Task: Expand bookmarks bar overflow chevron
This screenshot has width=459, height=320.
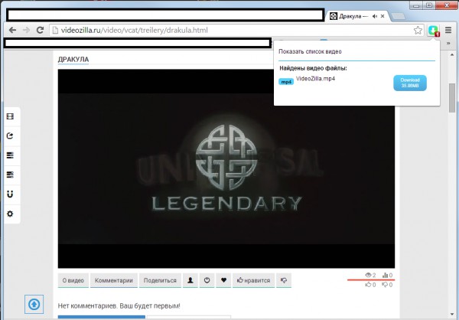Action: (448, 44)
